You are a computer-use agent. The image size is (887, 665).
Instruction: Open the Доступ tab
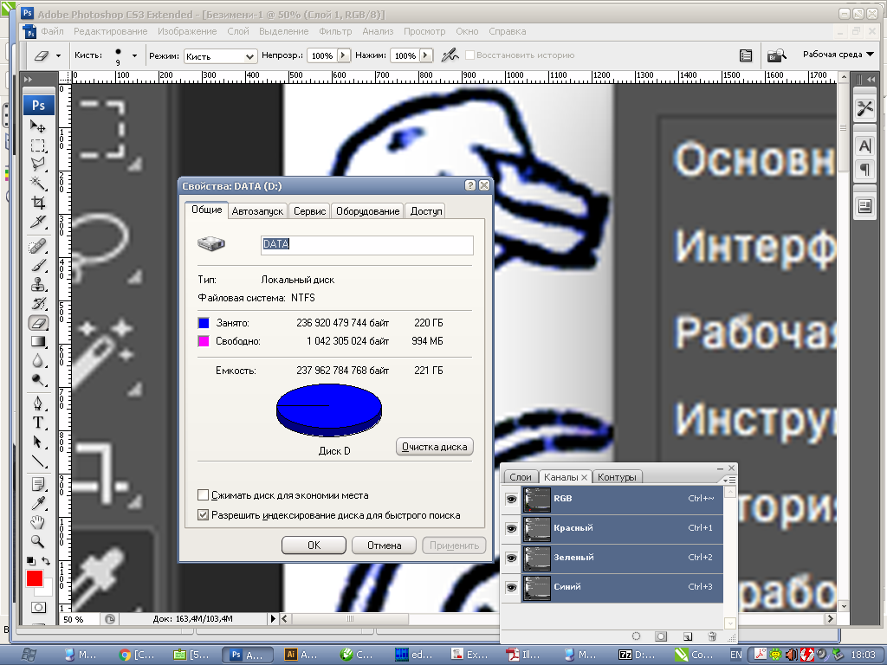pos(426,211)
